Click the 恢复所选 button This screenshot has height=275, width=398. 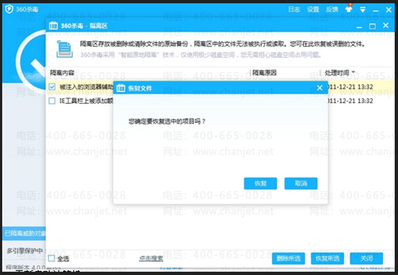(x=328, y=259)
